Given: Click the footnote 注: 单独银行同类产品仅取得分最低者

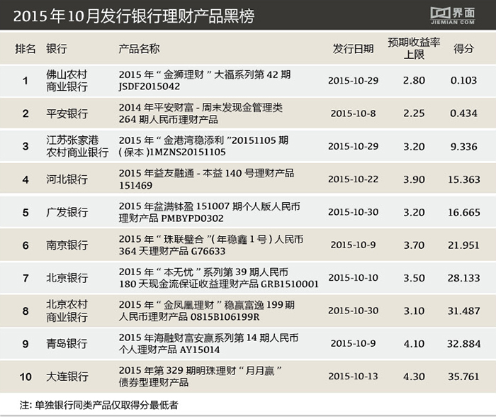Looking at the screenshot, I should tap(98, 405).
